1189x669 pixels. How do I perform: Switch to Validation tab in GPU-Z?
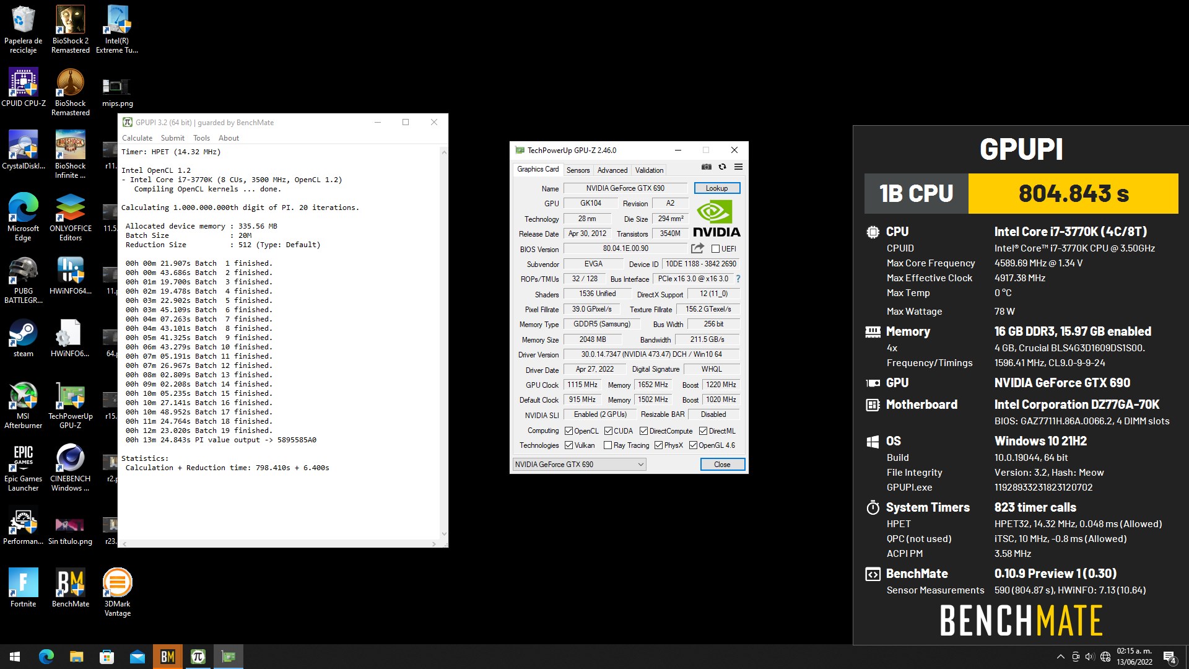coord(649,170)
